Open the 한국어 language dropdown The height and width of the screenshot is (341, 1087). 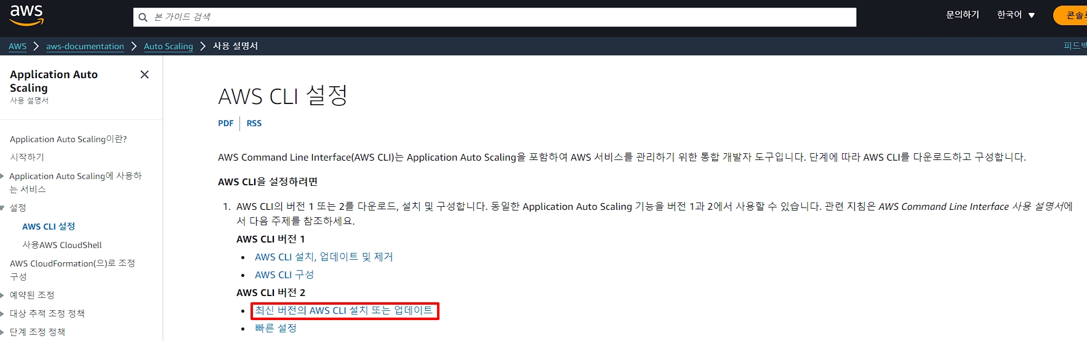pyautogui.click(x=1016, y=15)
